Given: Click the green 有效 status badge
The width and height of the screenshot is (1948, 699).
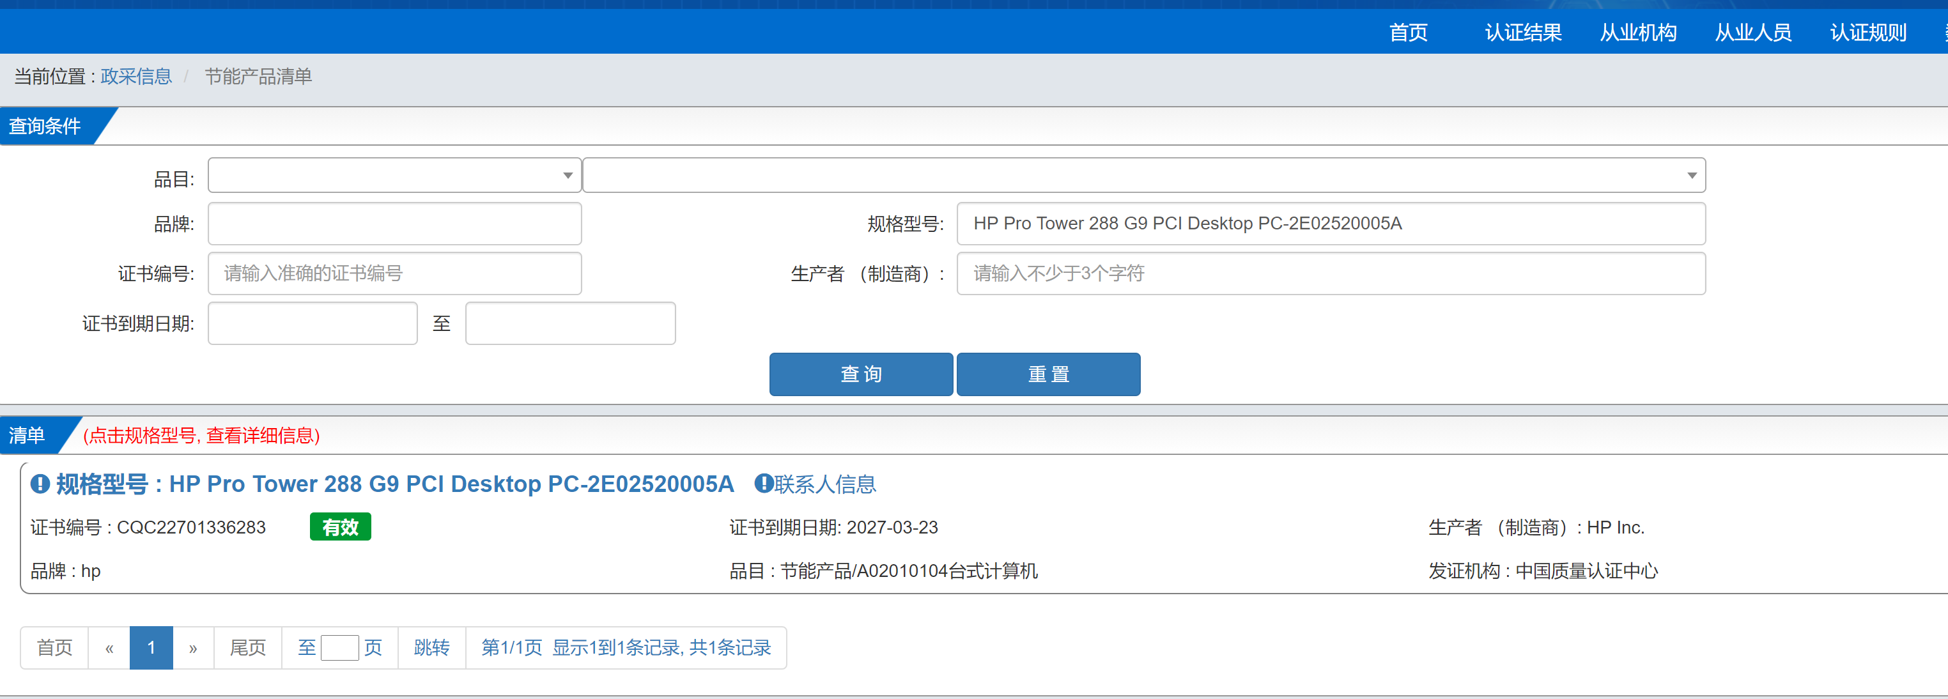Looking at the screenshot, I should (x=340, y=526).
